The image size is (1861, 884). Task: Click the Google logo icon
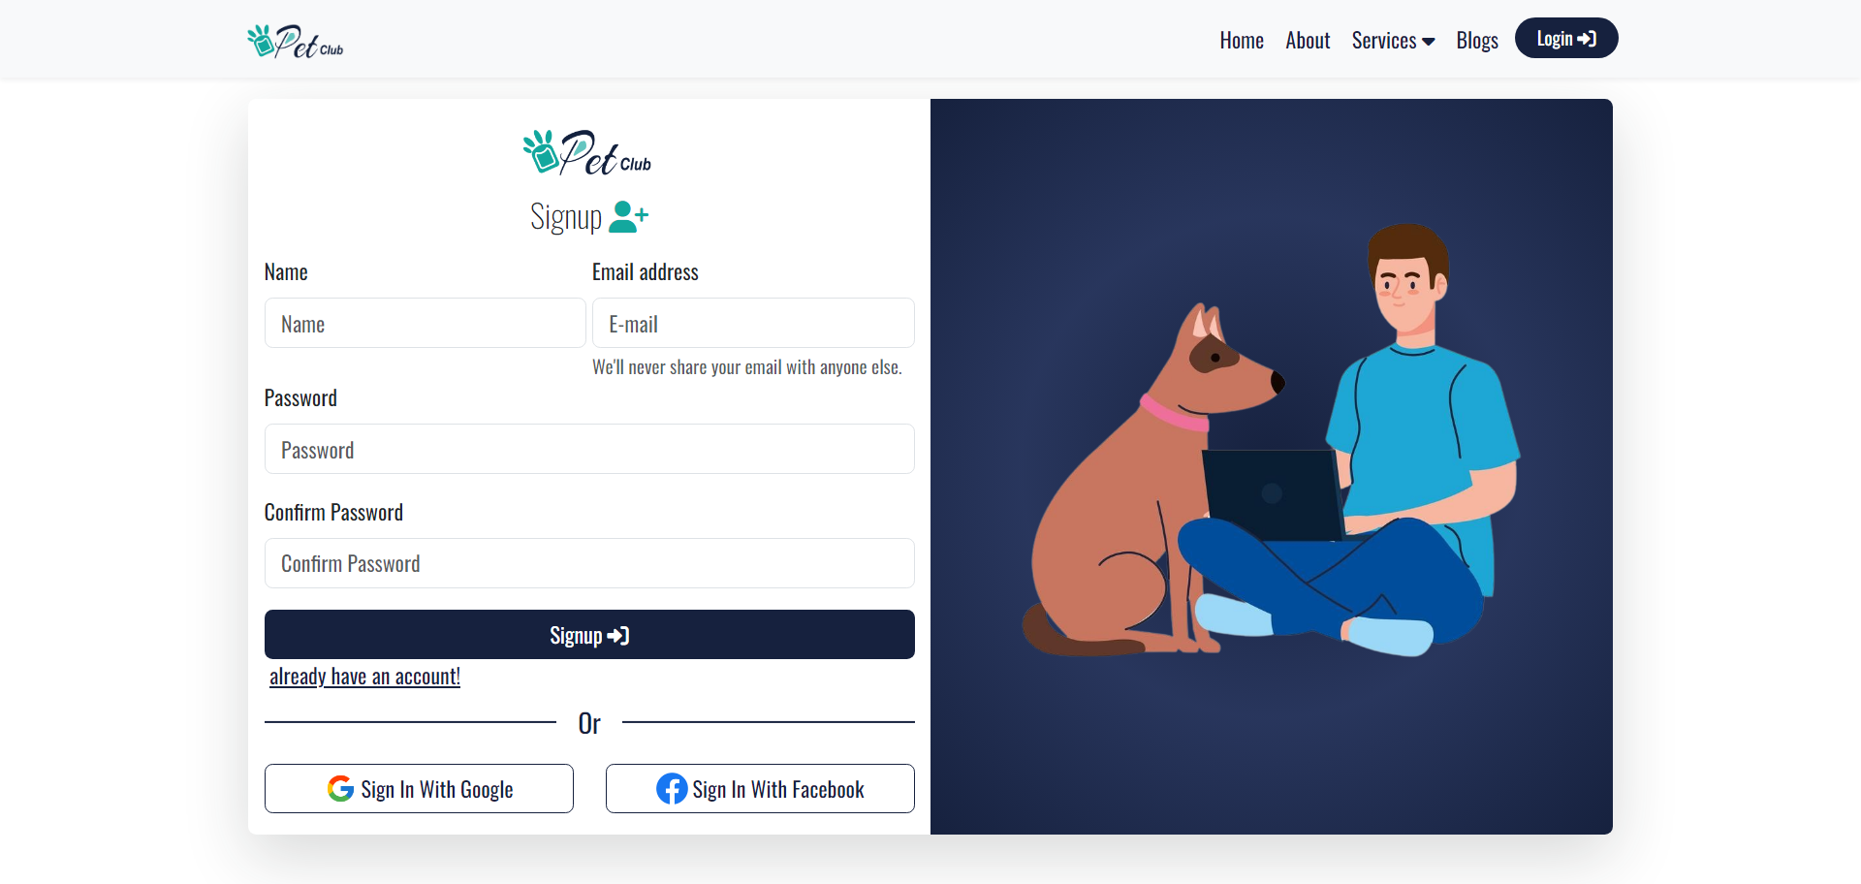pyautogui.click(x=340, y=789)
